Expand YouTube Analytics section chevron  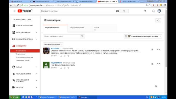(37, 74)
